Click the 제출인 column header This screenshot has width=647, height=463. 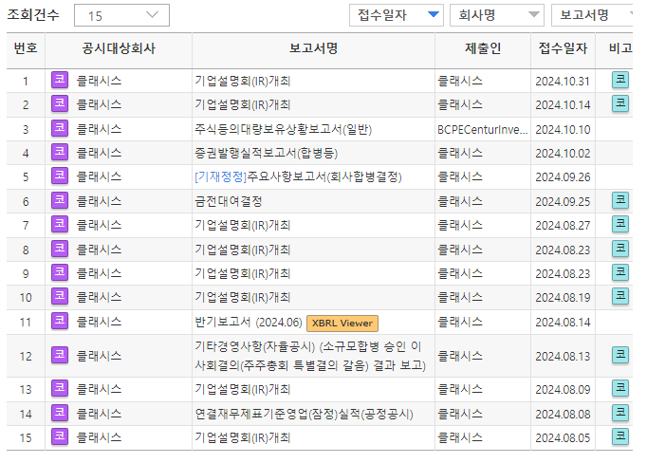[x=483, y=48]
